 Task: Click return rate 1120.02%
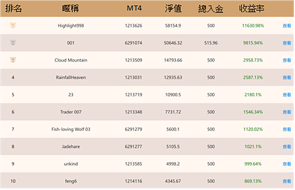pos(253,129)
